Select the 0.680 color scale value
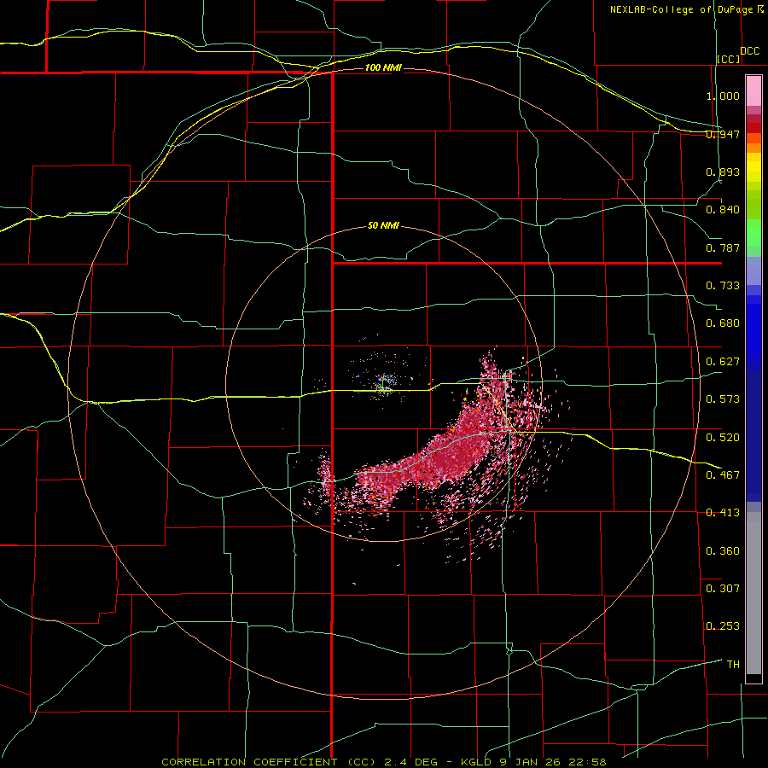768x768 pixels. point(723,323)
